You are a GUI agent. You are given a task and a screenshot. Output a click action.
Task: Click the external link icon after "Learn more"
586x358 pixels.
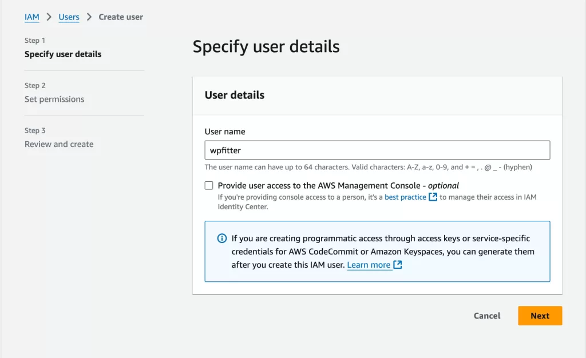[x=397, y=265]
